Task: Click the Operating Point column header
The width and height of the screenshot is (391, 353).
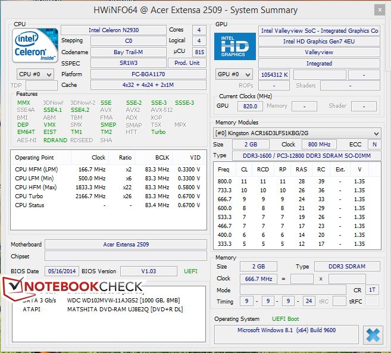Action: (41, 158)
